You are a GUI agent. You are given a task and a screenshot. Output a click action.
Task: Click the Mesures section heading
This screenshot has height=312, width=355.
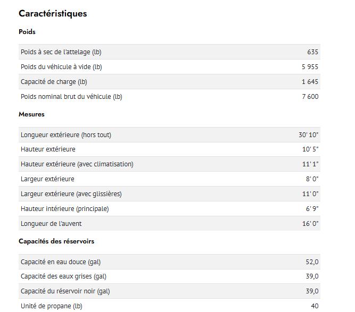31,114
